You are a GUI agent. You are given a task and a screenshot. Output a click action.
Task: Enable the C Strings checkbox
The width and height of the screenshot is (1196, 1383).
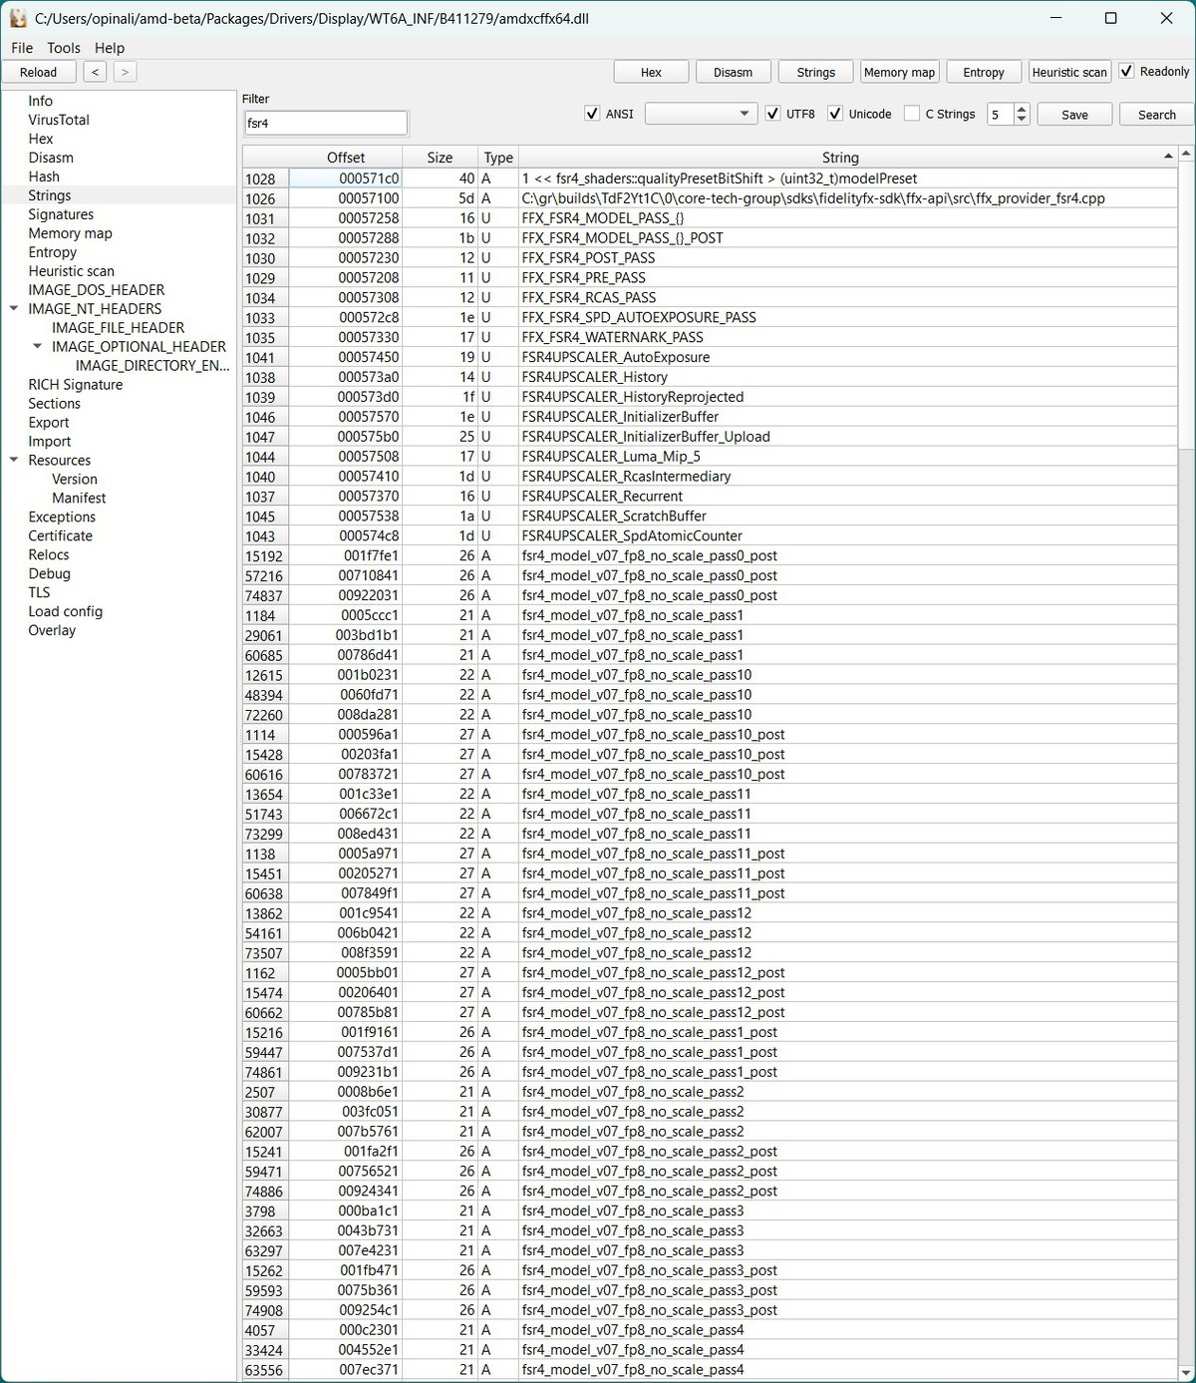tap(912, 114)
